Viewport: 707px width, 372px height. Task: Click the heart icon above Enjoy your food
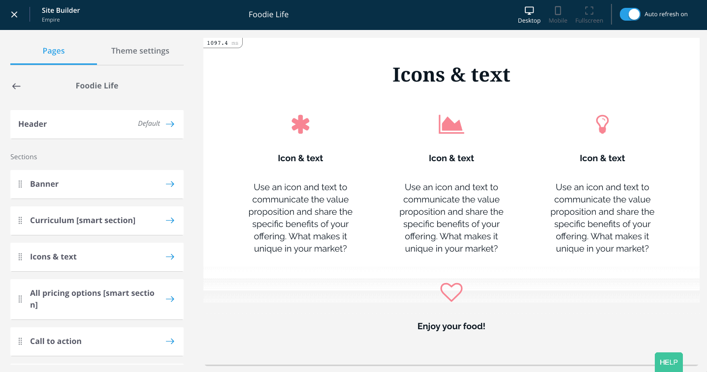pos(451,292)
